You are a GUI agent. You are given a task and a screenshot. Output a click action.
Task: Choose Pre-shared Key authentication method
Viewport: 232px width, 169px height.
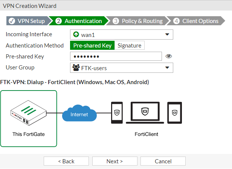tap(92, 45)
